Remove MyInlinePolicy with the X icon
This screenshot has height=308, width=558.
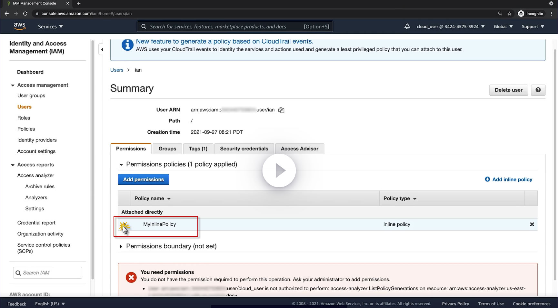click(x=532, y=224)
